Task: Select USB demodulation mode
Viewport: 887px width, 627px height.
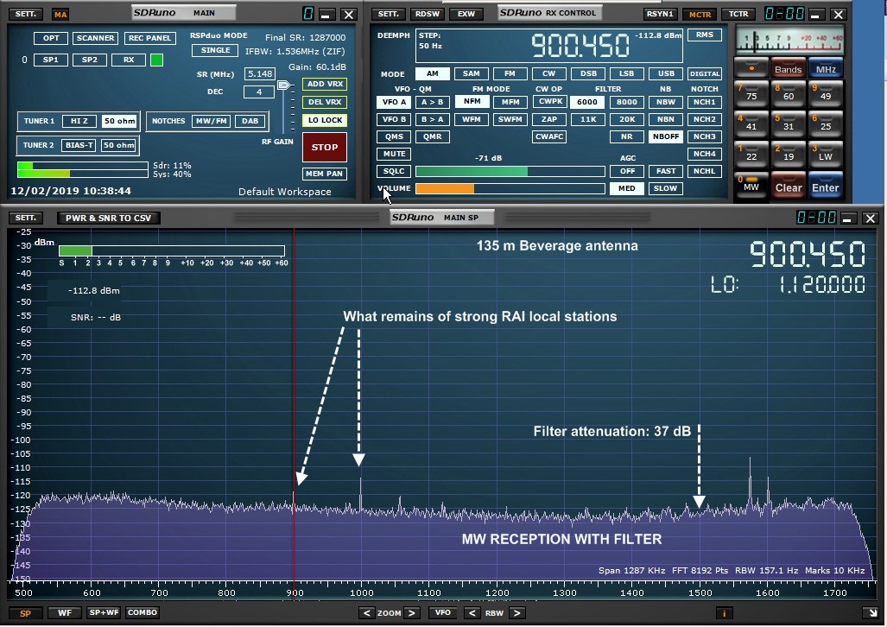Action: (666, 73)
